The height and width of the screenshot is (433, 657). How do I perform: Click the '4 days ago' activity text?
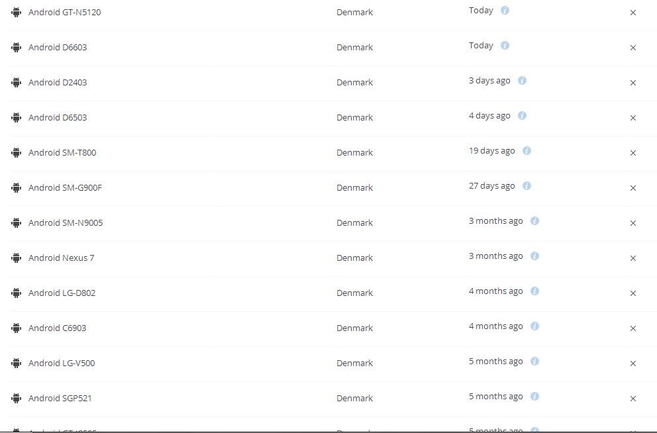coord(489,116)
